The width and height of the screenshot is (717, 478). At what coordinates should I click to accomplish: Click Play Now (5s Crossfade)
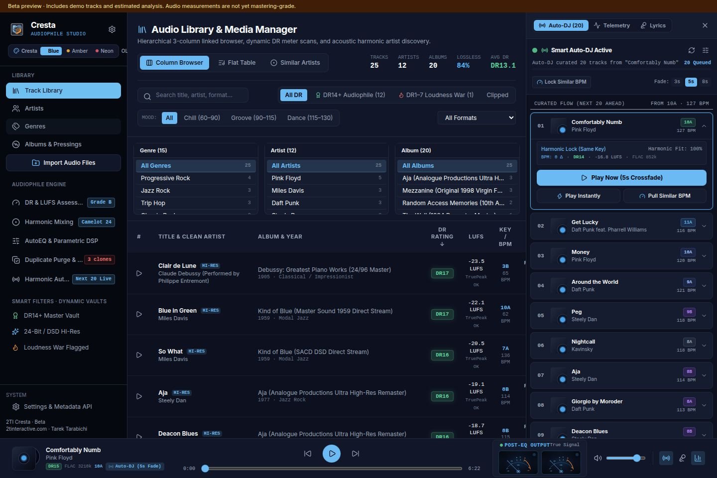point(621,178)
